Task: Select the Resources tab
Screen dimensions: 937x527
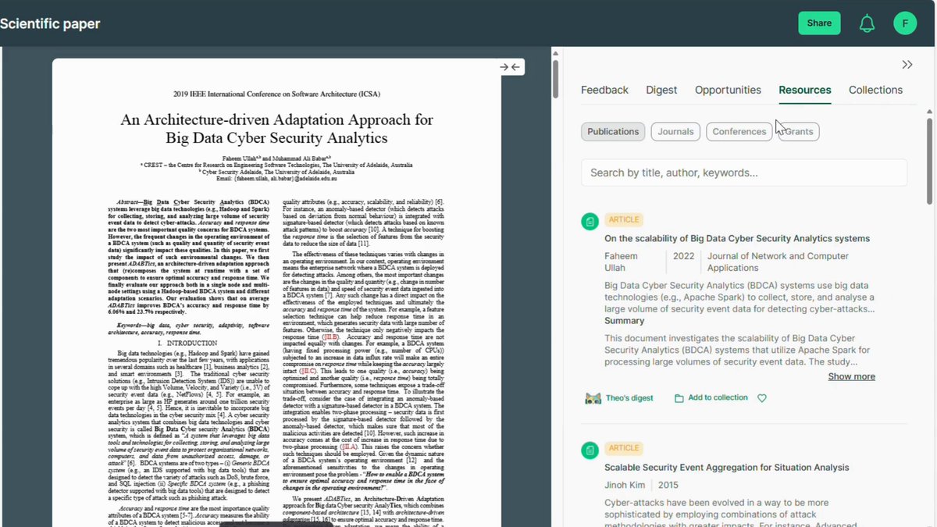Action: 805,90
